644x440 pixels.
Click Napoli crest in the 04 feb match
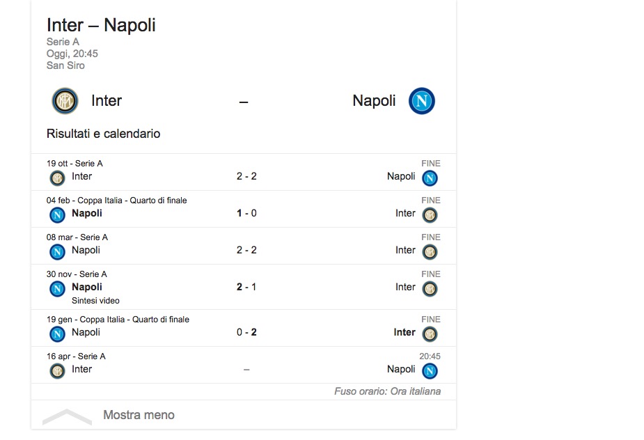point(57,214)
